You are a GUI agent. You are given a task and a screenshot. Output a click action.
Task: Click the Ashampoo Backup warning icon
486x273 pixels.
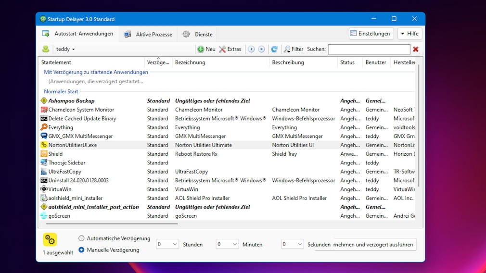44,100
